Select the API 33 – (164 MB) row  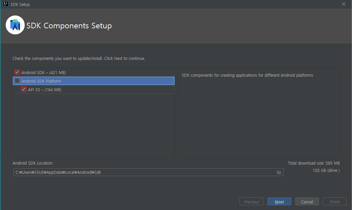click(94, 90)
